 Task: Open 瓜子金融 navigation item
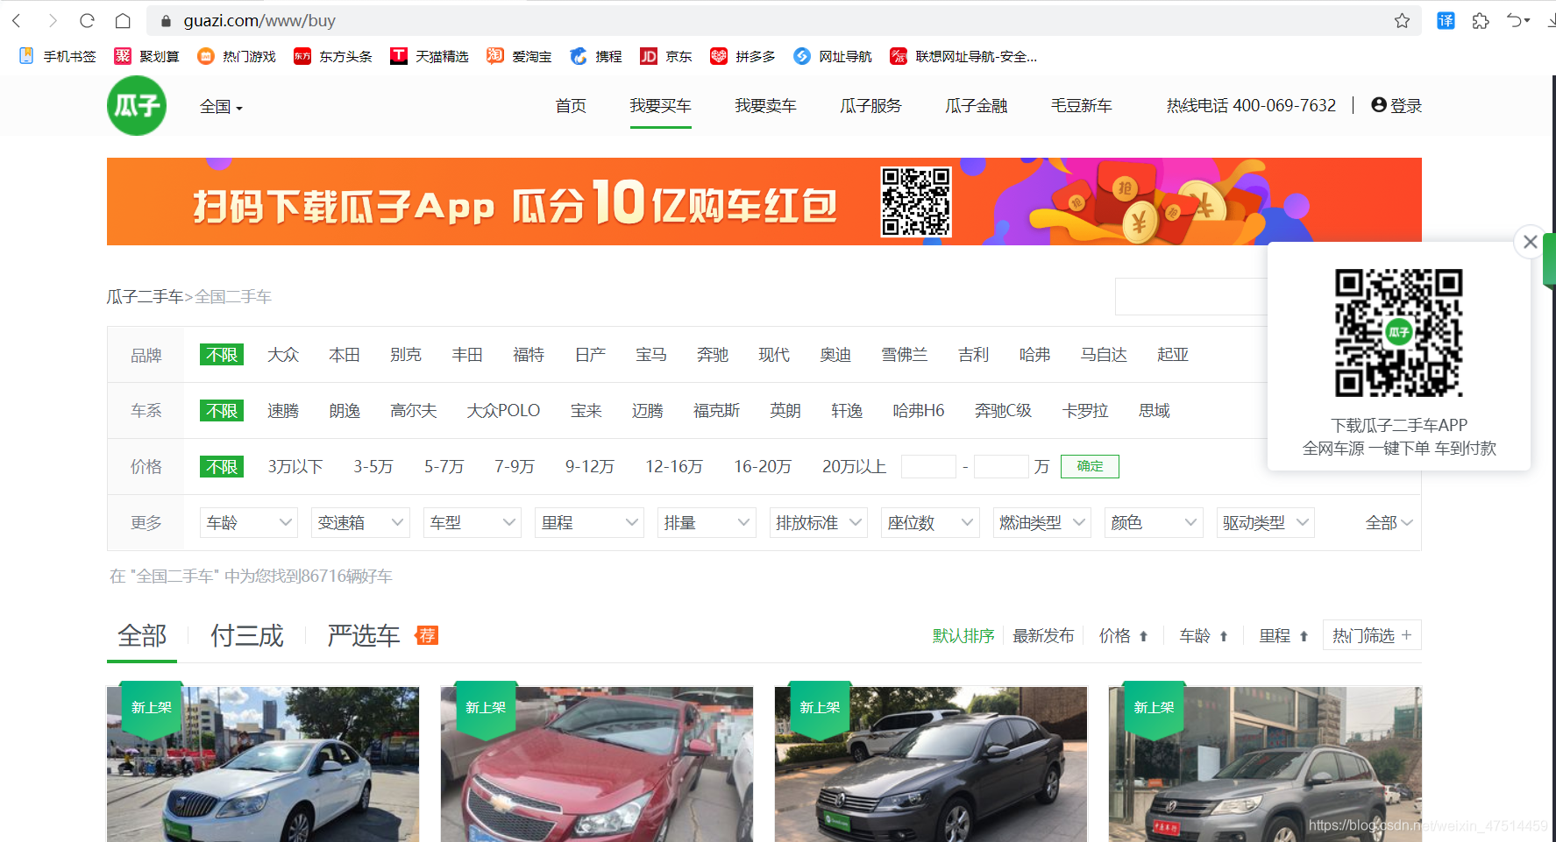coord(976,106)
